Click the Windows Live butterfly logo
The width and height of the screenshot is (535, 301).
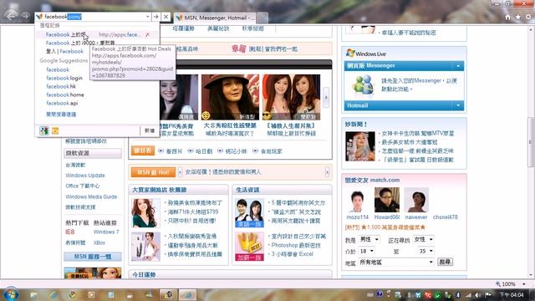350,54
